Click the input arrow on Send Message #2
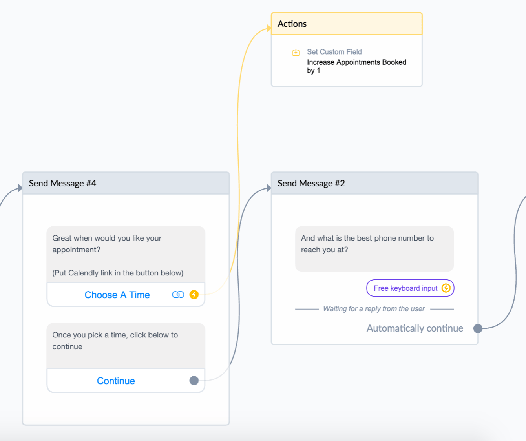The image size is (526, 441). pos(269,188)
